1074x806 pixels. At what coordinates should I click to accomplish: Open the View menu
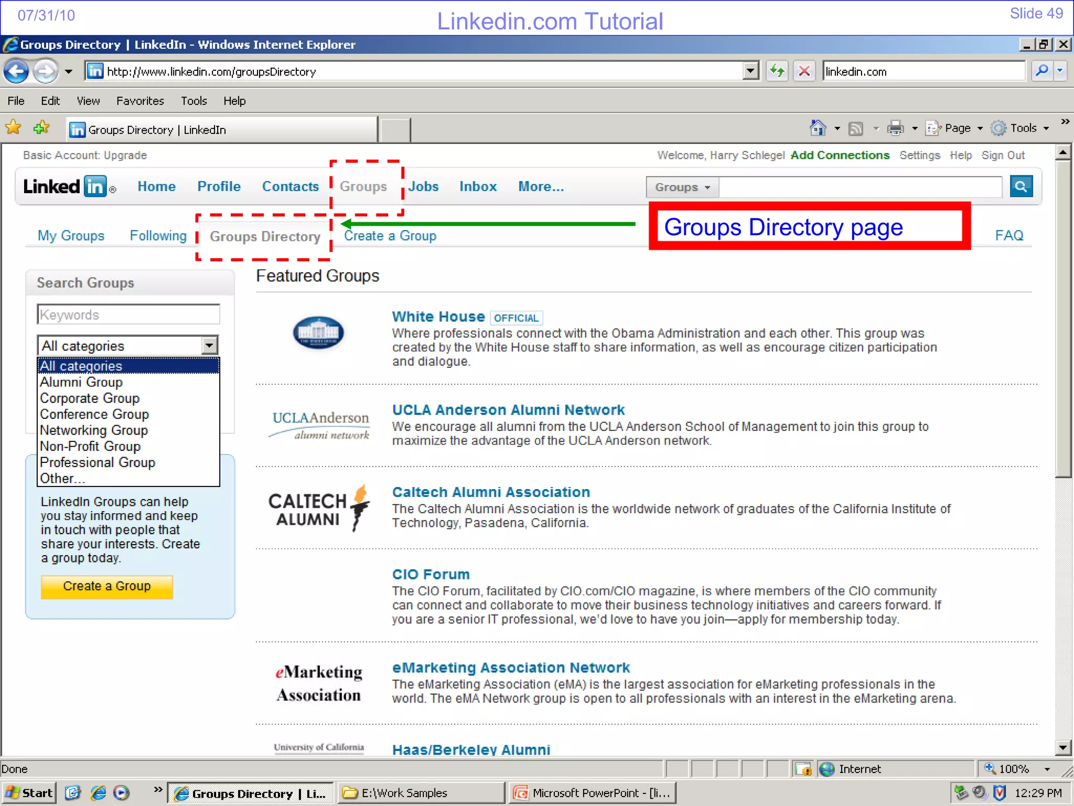[88, 101]
